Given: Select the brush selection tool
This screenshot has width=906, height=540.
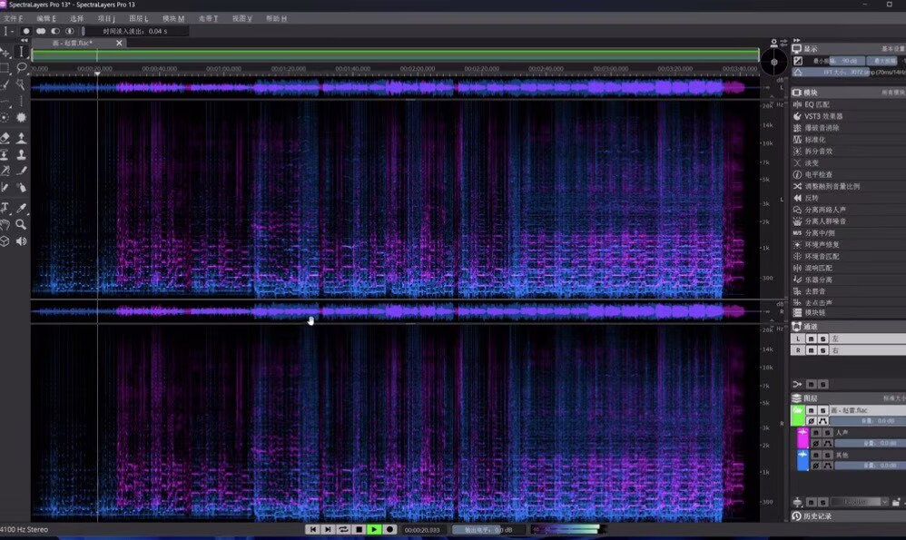Looking at the screenshot, I should (x=5, y=85).
